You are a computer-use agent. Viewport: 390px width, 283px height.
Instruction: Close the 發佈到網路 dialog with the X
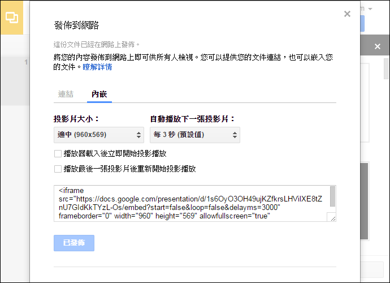click(347, 14)
